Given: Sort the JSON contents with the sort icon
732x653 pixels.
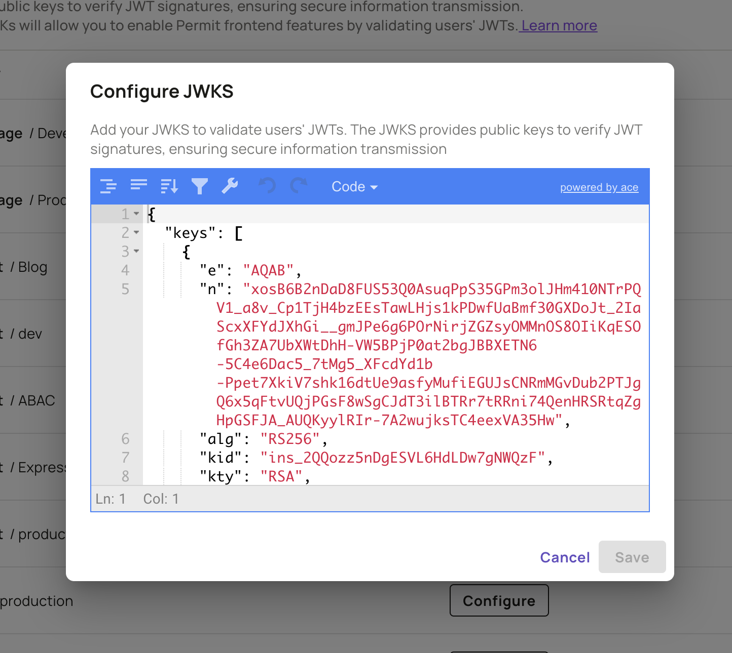Looking at the screenshot, I should tap(169, 186).
